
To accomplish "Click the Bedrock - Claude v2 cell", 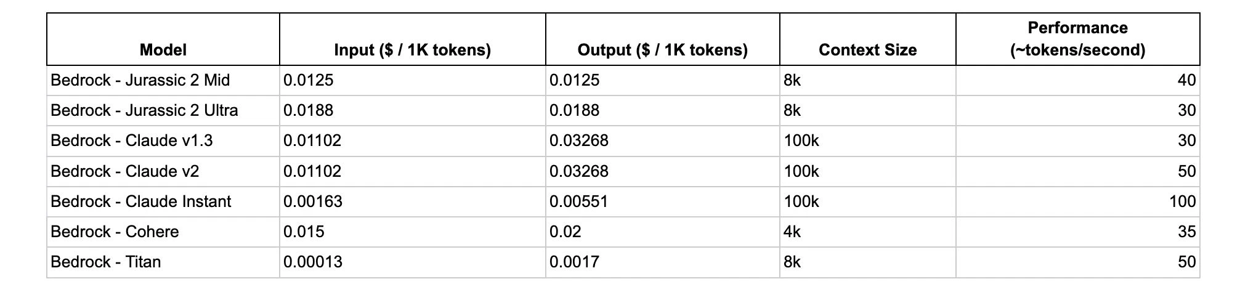I will click(x=124, y=171).
